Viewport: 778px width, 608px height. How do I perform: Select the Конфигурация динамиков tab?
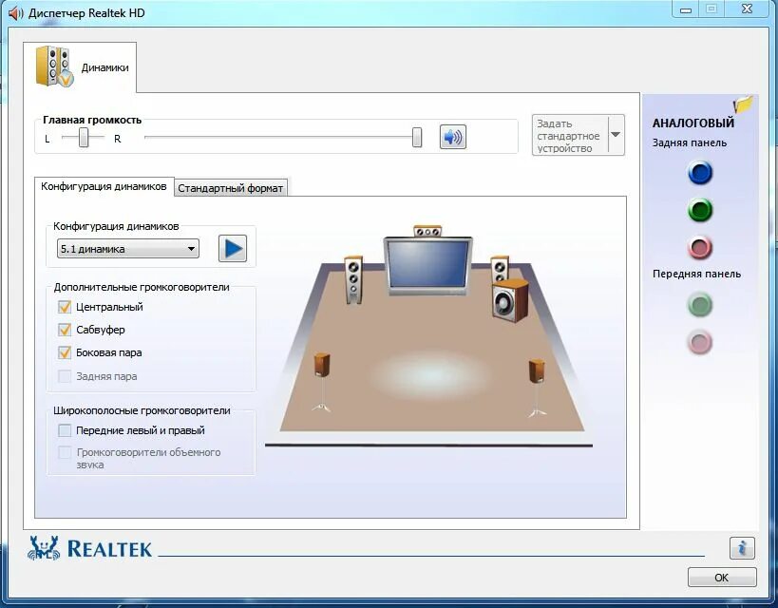pyautogui.click(x=104, y=186)
